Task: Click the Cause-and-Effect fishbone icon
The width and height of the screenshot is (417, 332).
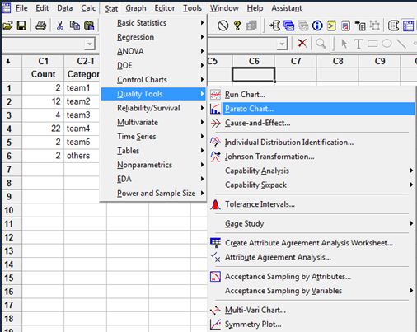Action: 216,124
